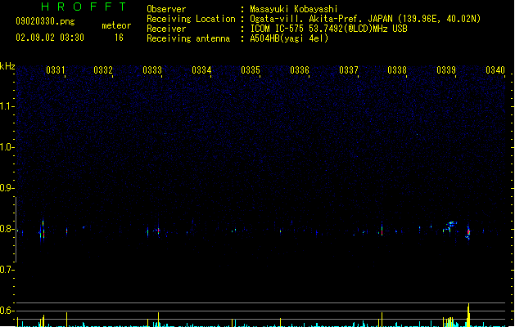
Task: Click the 'meteor' count label
Action: [116, 25]
